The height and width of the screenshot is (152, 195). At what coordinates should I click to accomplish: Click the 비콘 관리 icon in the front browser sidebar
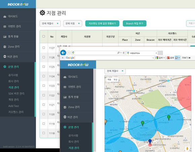65,117
